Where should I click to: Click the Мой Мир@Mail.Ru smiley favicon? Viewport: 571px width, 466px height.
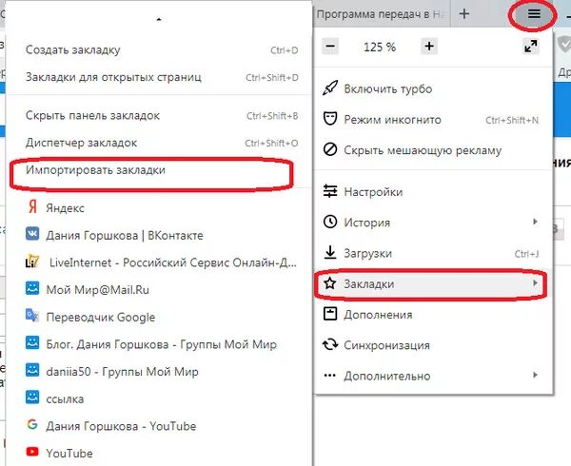(x=32, y=288)
